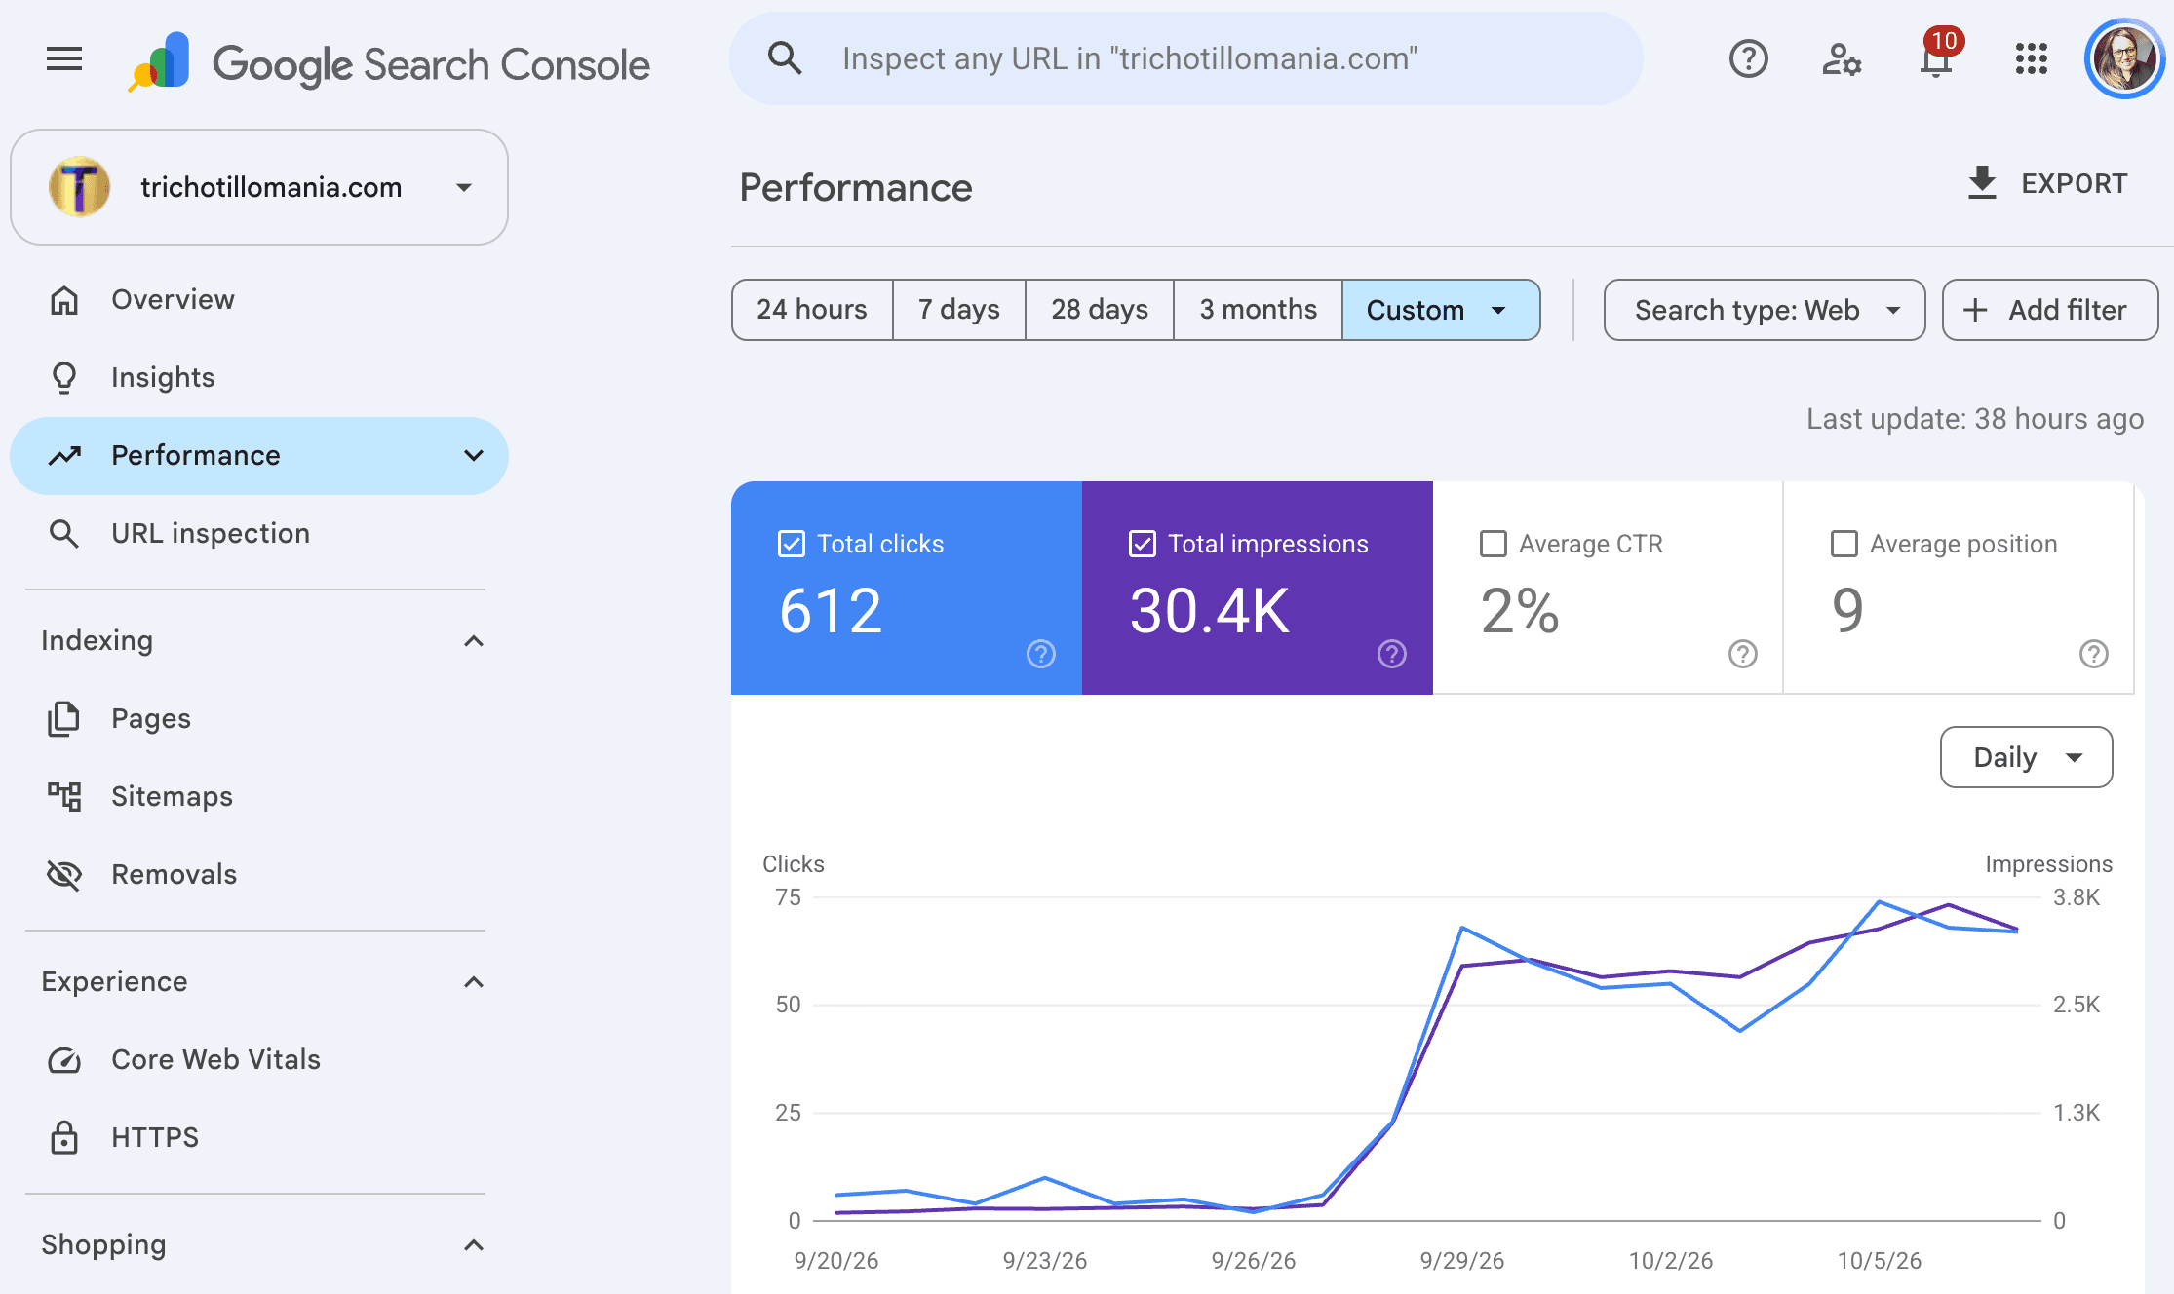Click the Add filter button
Image resolution: width=2174 pixels, height=1294 pixels.
point(2050,310)
